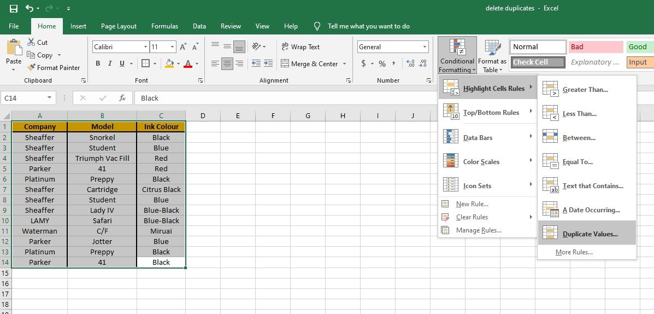
Task: Click the Percent Style icon
Action: (x=382, y=63)
